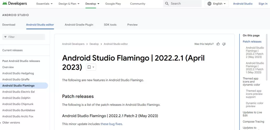This screenshot has width=270, height=130.
Task: Select the Android Studio editor tab
Action: point(40,25)
